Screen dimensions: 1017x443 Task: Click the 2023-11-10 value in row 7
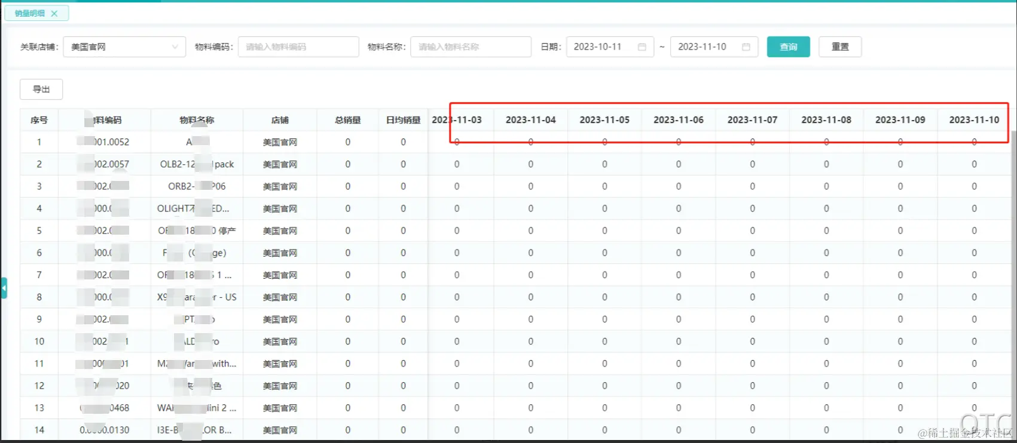tap(974, 275)
